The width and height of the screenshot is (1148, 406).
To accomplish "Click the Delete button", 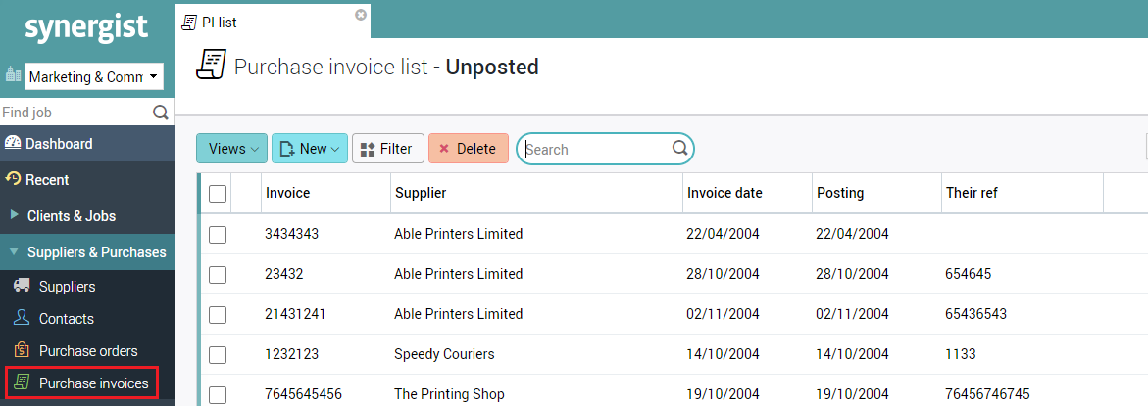I will click(468, 149).
